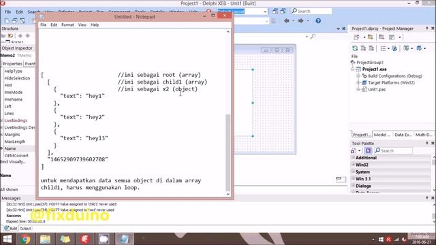Viewport: 436px width, 245px height.
Task: Open the Notepad File menu
Action: pos(44,24)
